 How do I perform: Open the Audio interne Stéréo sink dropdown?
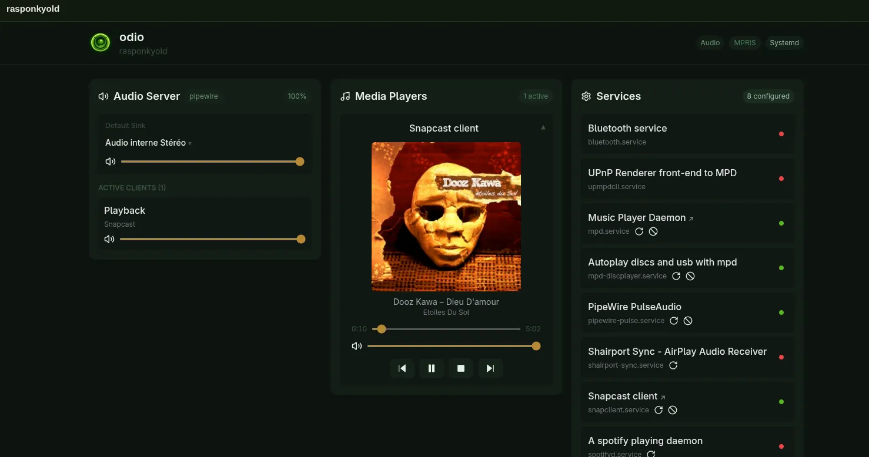pos(148,143)
